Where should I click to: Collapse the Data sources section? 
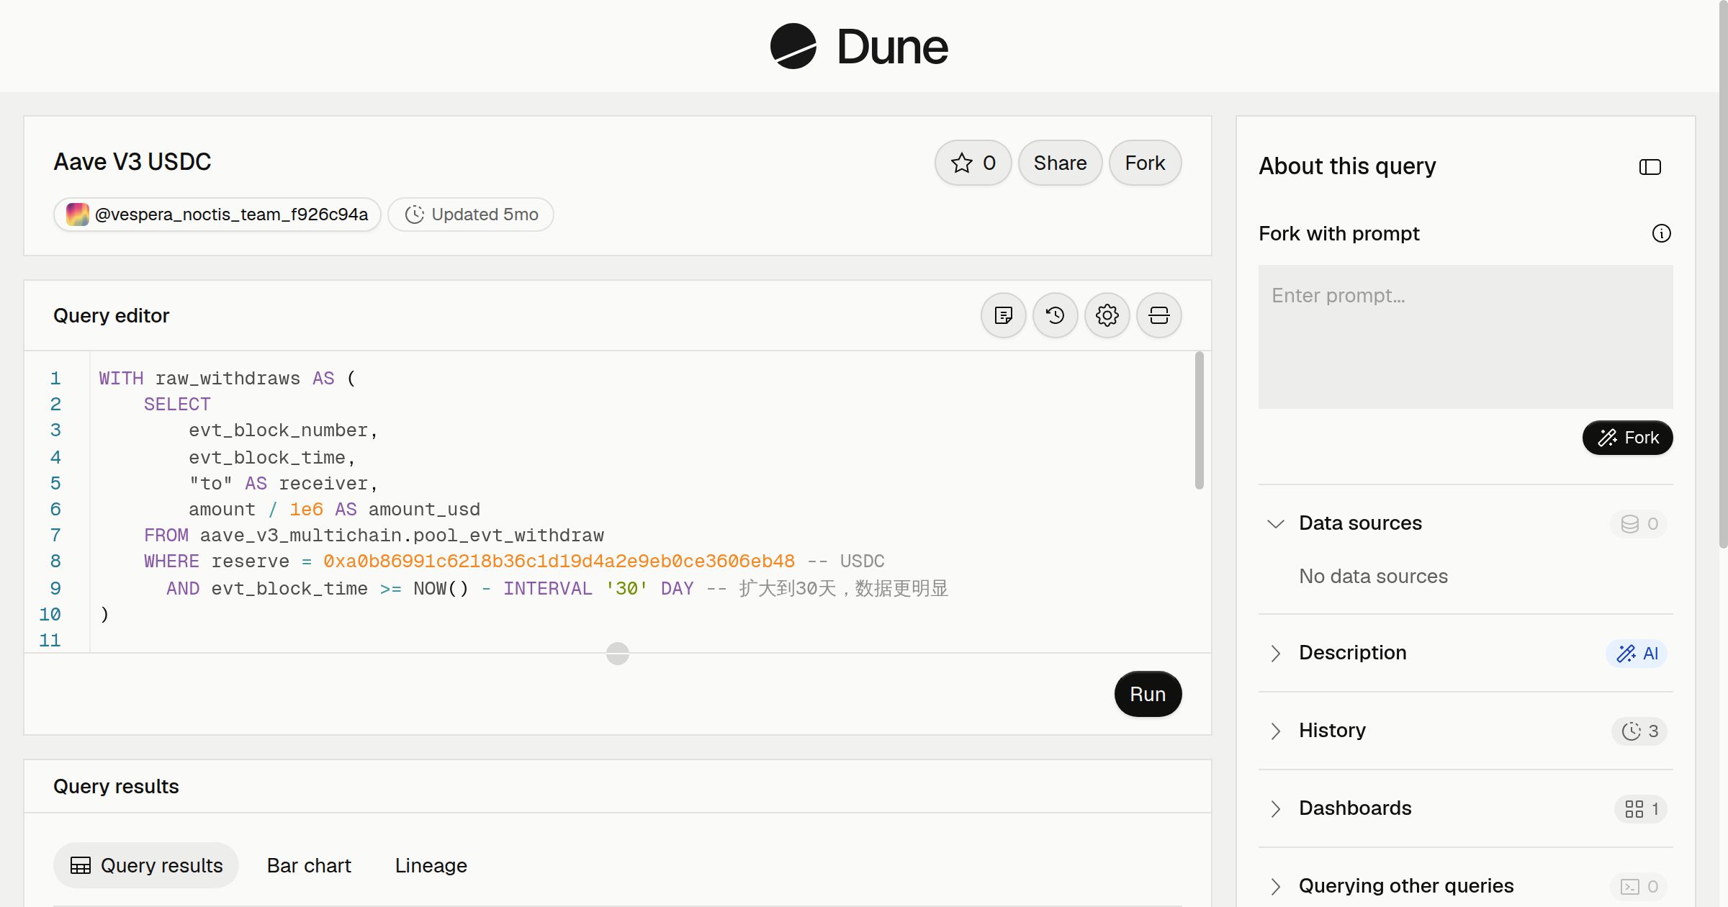tap(1275, 523)
